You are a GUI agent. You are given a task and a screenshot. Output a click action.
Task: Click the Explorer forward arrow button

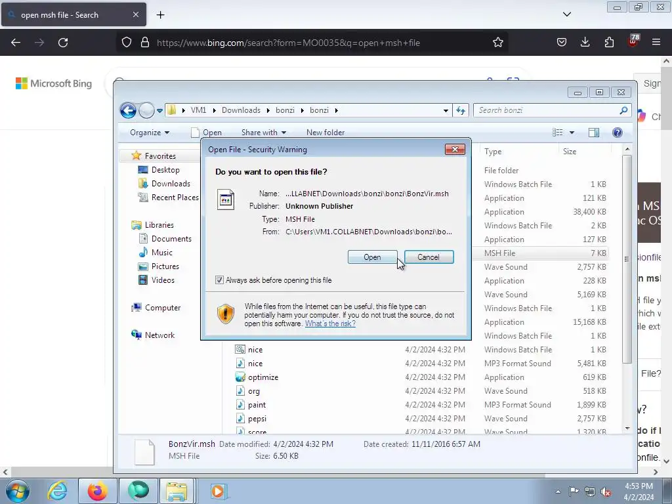[146, 110]
